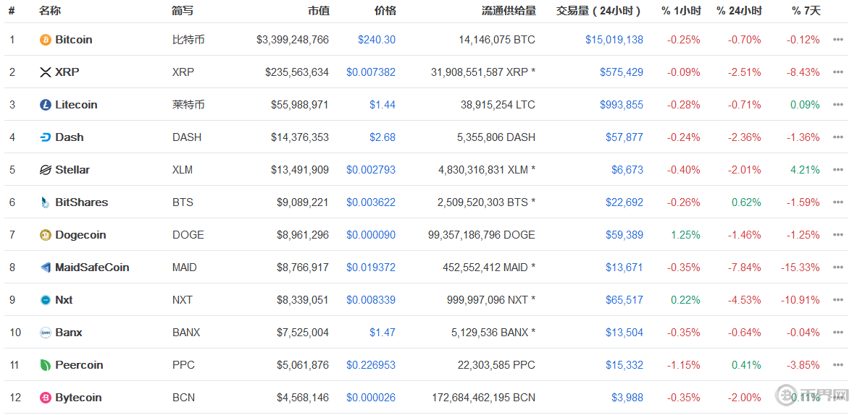This screenshot has height=415, width=857.
Task: Open the ellipsis menu for MaidSafeCoin
Action: click(x=838, y=268)
